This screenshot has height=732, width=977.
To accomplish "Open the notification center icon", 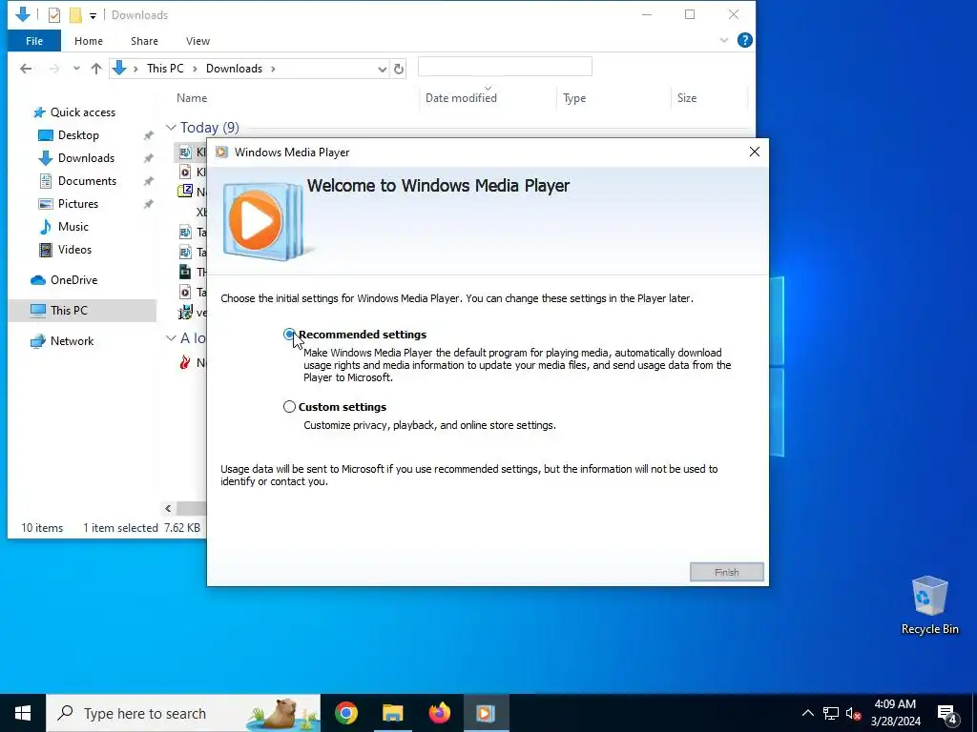I will pyautogui.click(x=947, y=713).
